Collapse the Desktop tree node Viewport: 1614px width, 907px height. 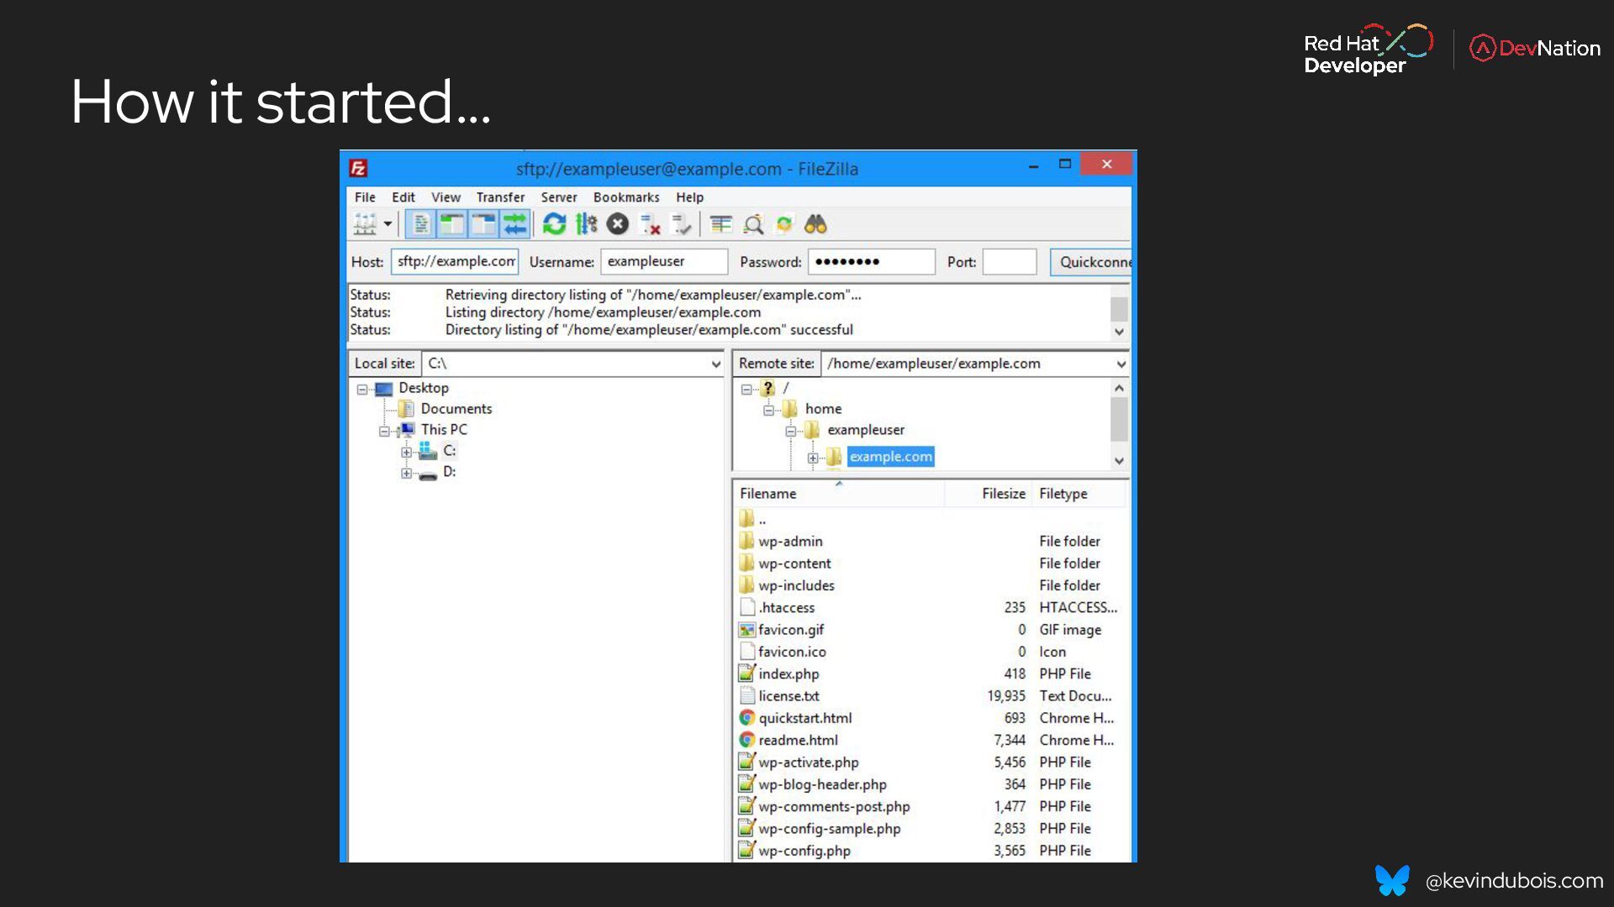pos(362,389)
